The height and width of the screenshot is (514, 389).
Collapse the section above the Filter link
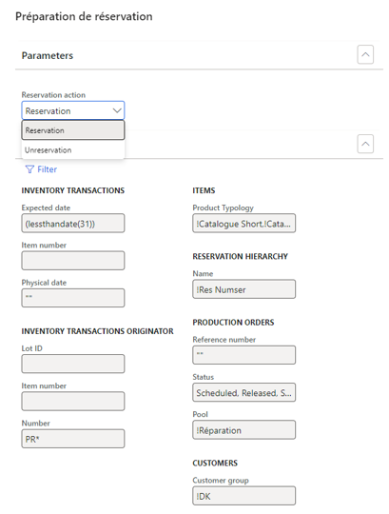(365, 144)
